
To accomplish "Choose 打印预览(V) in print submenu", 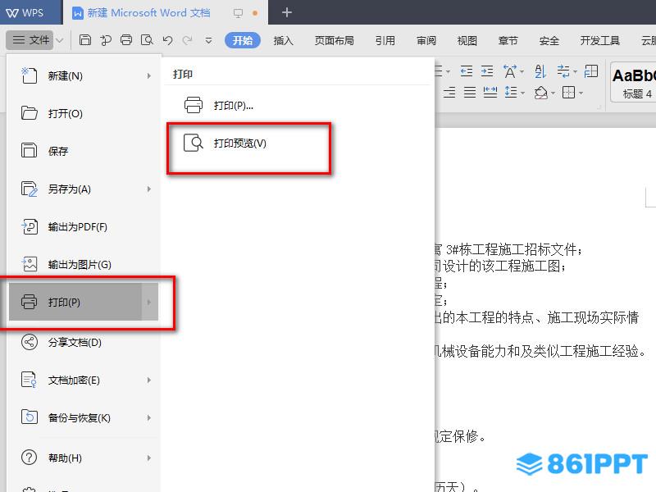I will 297,143.
